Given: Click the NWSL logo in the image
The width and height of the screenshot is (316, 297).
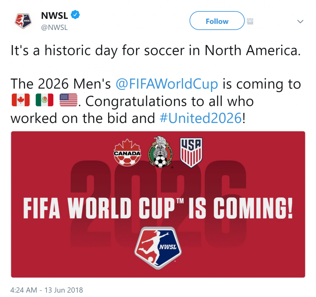Looking at the screenshot, I should pos(158,248).
